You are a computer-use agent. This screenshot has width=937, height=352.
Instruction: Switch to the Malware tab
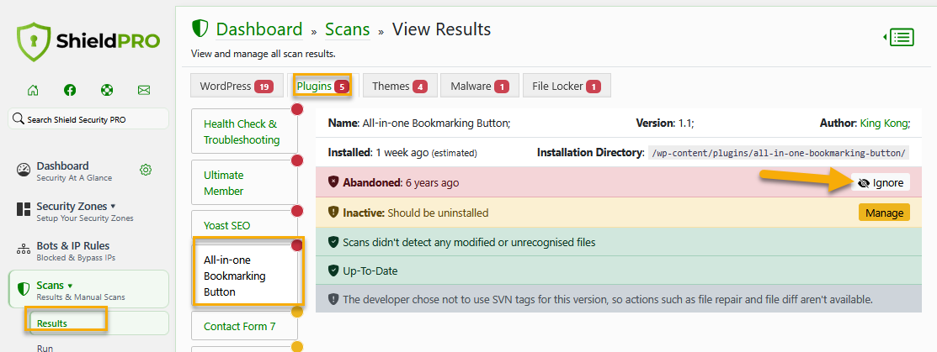480,86
